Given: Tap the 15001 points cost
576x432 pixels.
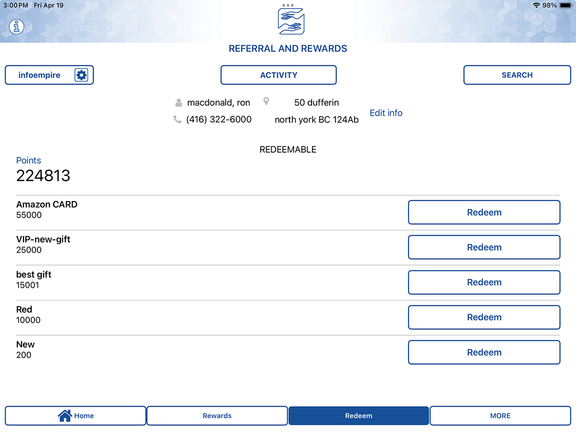Looking at the screenshot, I should (28, 285).
